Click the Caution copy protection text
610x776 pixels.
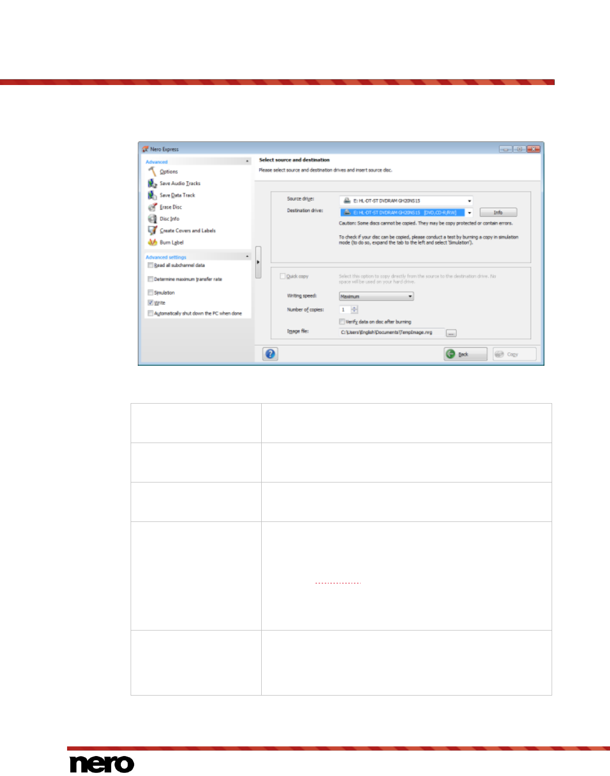coord(426,223)
